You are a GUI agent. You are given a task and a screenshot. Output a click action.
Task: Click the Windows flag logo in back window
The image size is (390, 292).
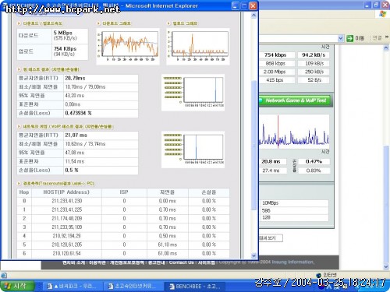pos(383,14)
